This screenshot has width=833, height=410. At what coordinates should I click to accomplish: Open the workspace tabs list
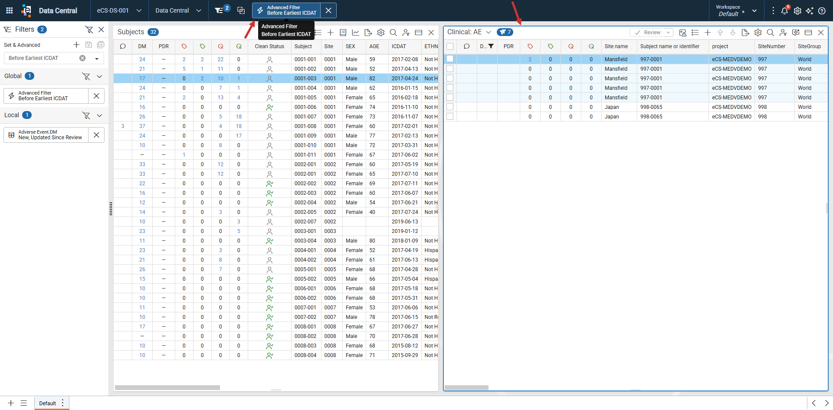click(x=24, y=403)
